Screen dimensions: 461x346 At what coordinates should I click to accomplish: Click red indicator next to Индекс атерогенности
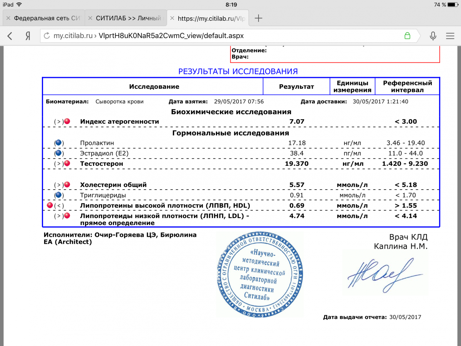point(67,121)
